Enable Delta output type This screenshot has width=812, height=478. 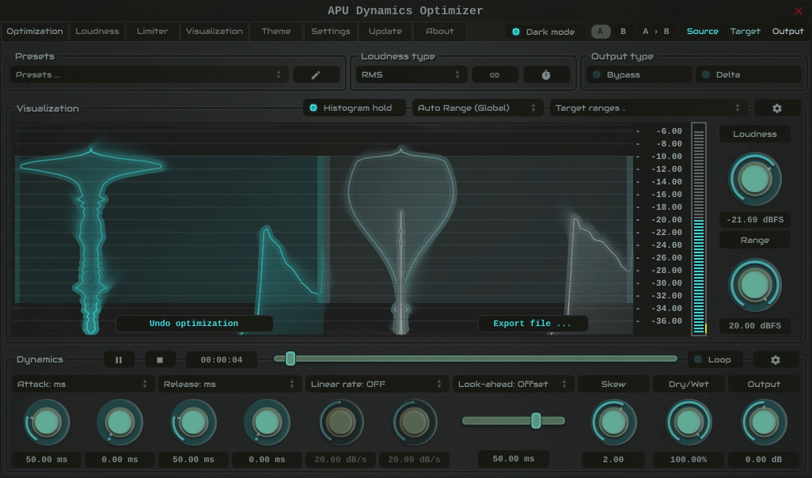pos(749,75)
